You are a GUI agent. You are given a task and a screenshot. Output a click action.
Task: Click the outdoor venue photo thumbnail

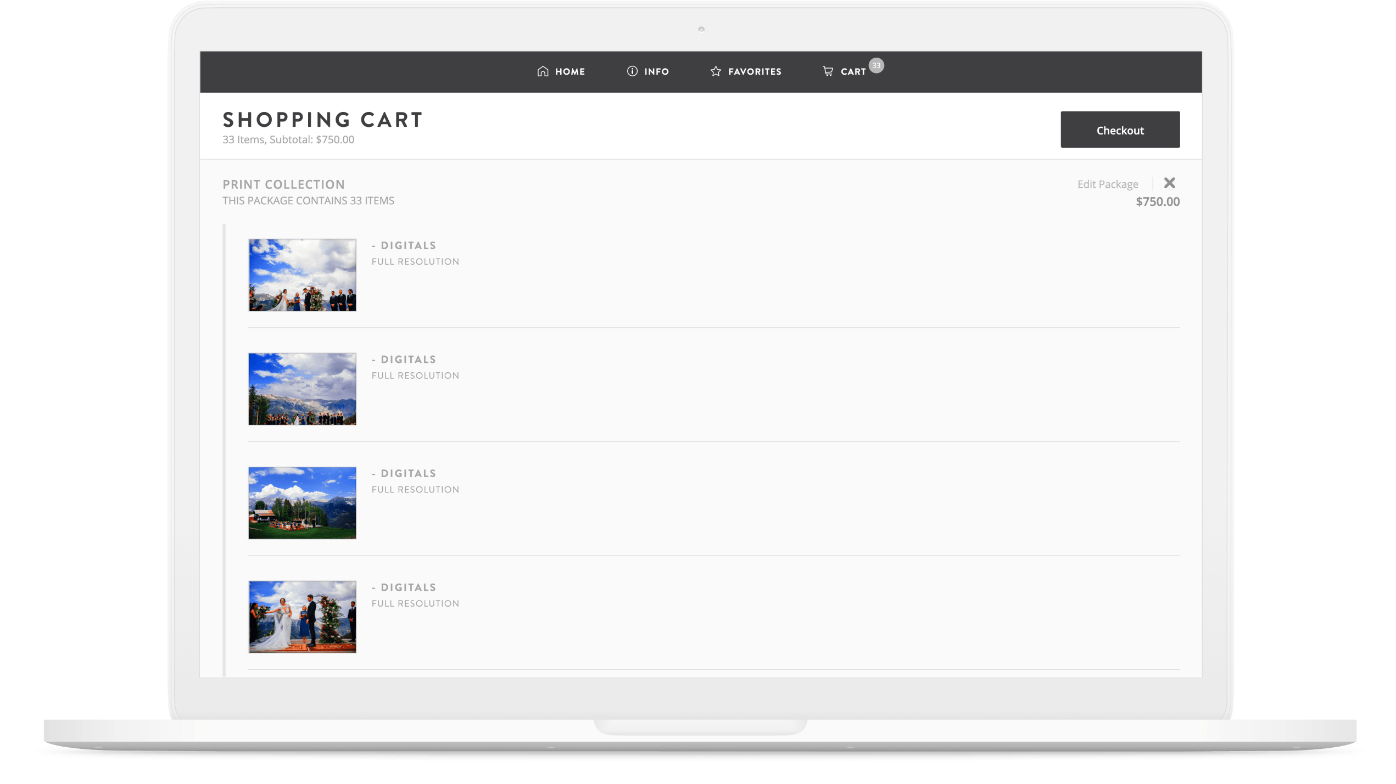click(302, 502)
